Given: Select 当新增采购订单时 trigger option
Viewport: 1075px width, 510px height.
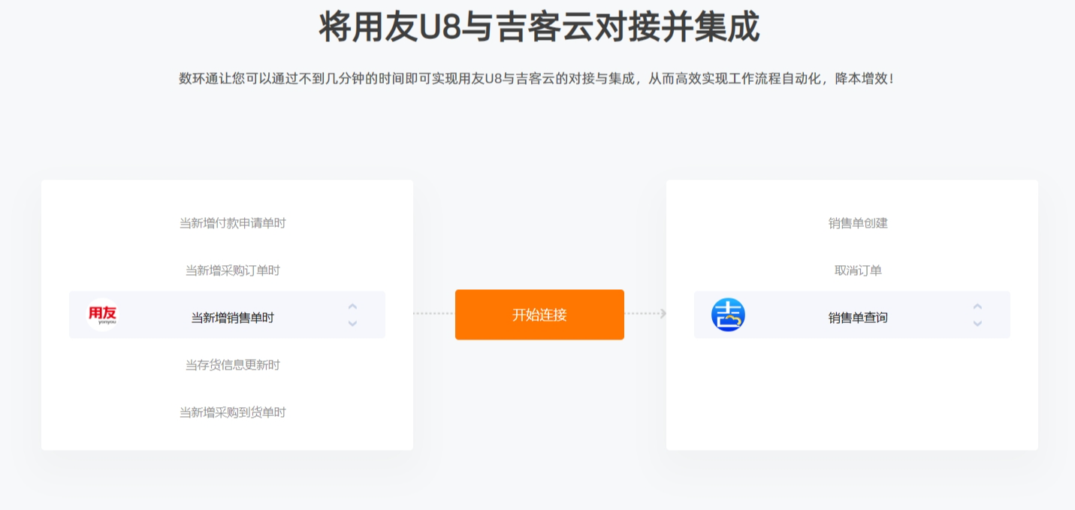Looking at the screenshot, I should [232, 270].
